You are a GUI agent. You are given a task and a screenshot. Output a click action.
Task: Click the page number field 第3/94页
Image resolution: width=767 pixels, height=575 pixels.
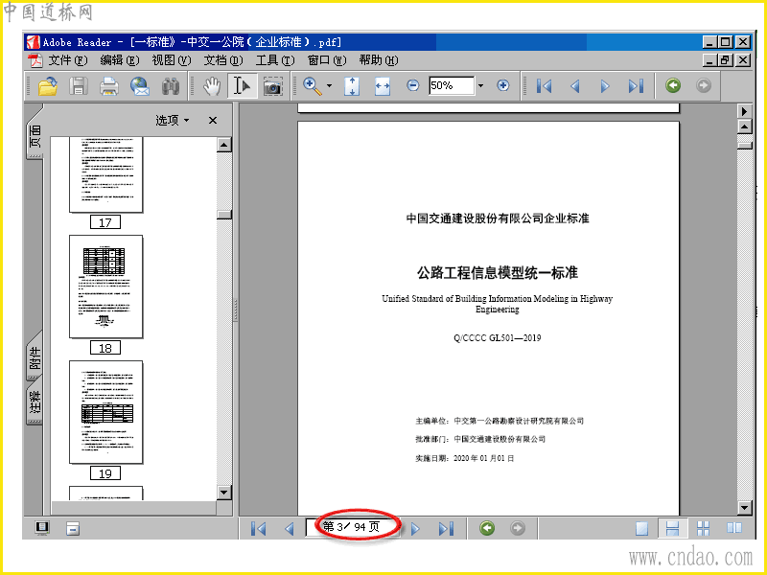point(352,527)
